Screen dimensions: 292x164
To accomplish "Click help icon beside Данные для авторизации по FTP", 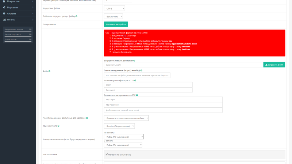I will point(137,95).
